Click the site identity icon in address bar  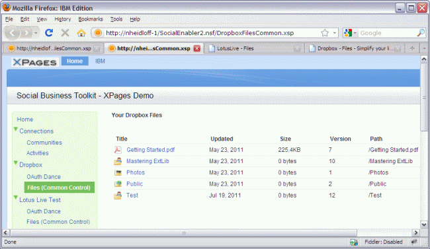tap(98, 33)
